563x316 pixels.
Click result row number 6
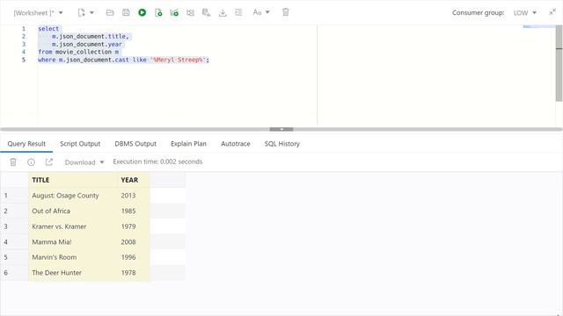click(6, 273)
